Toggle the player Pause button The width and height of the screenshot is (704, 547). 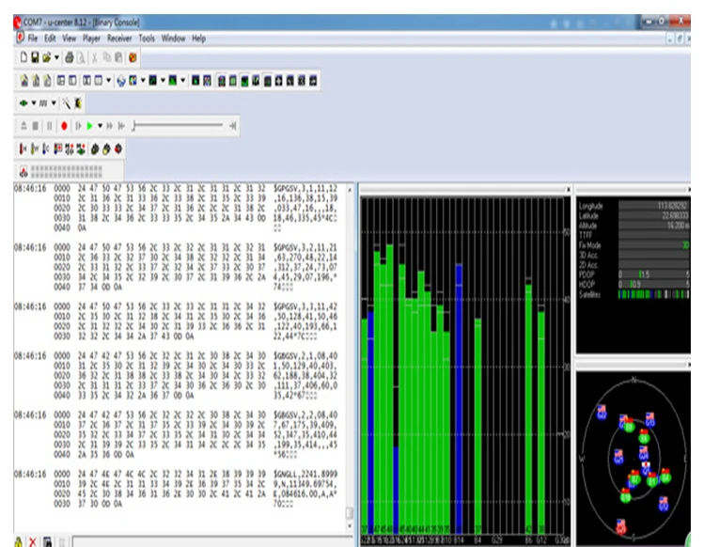click(x=49, y=126)
